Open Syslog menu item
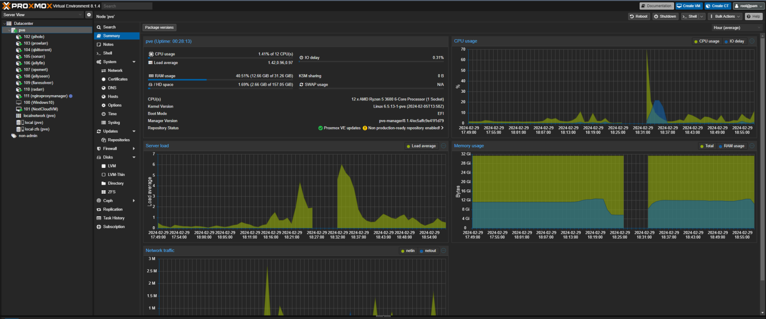Image resolution: width=766 pixels, height=319 pixels. coord(117,122)
